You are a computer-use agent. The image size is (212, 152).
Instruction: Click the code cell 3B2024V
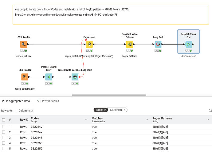coord(37,127)
